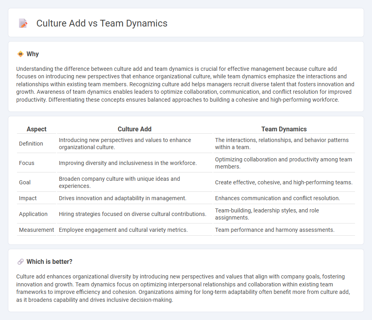Image resolution: width=372 pixels, height=320 pixels.
Task: Click the orange diamond icon next to Why
Action: (21, 54)
